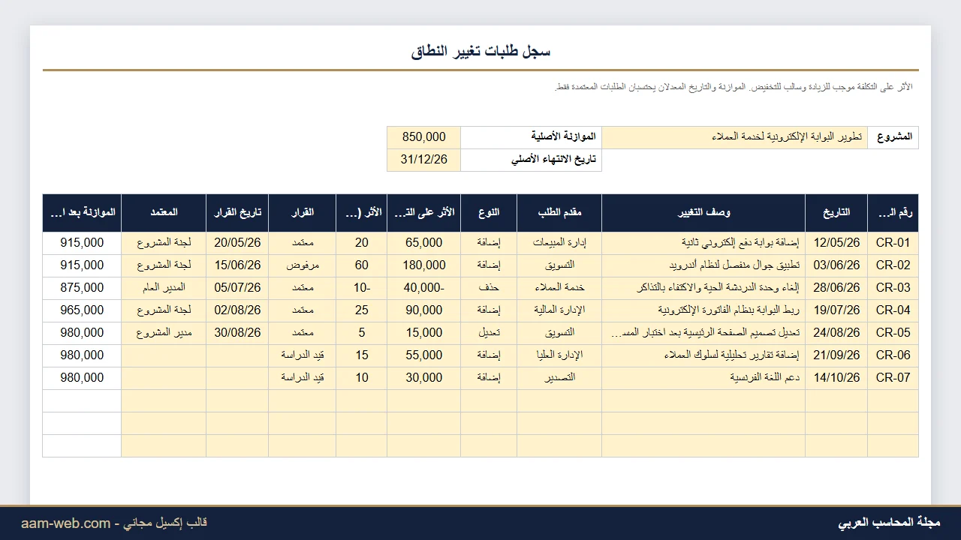Select the decision date 05/07/26
The image size is (961, 540).
click(237, 288)
